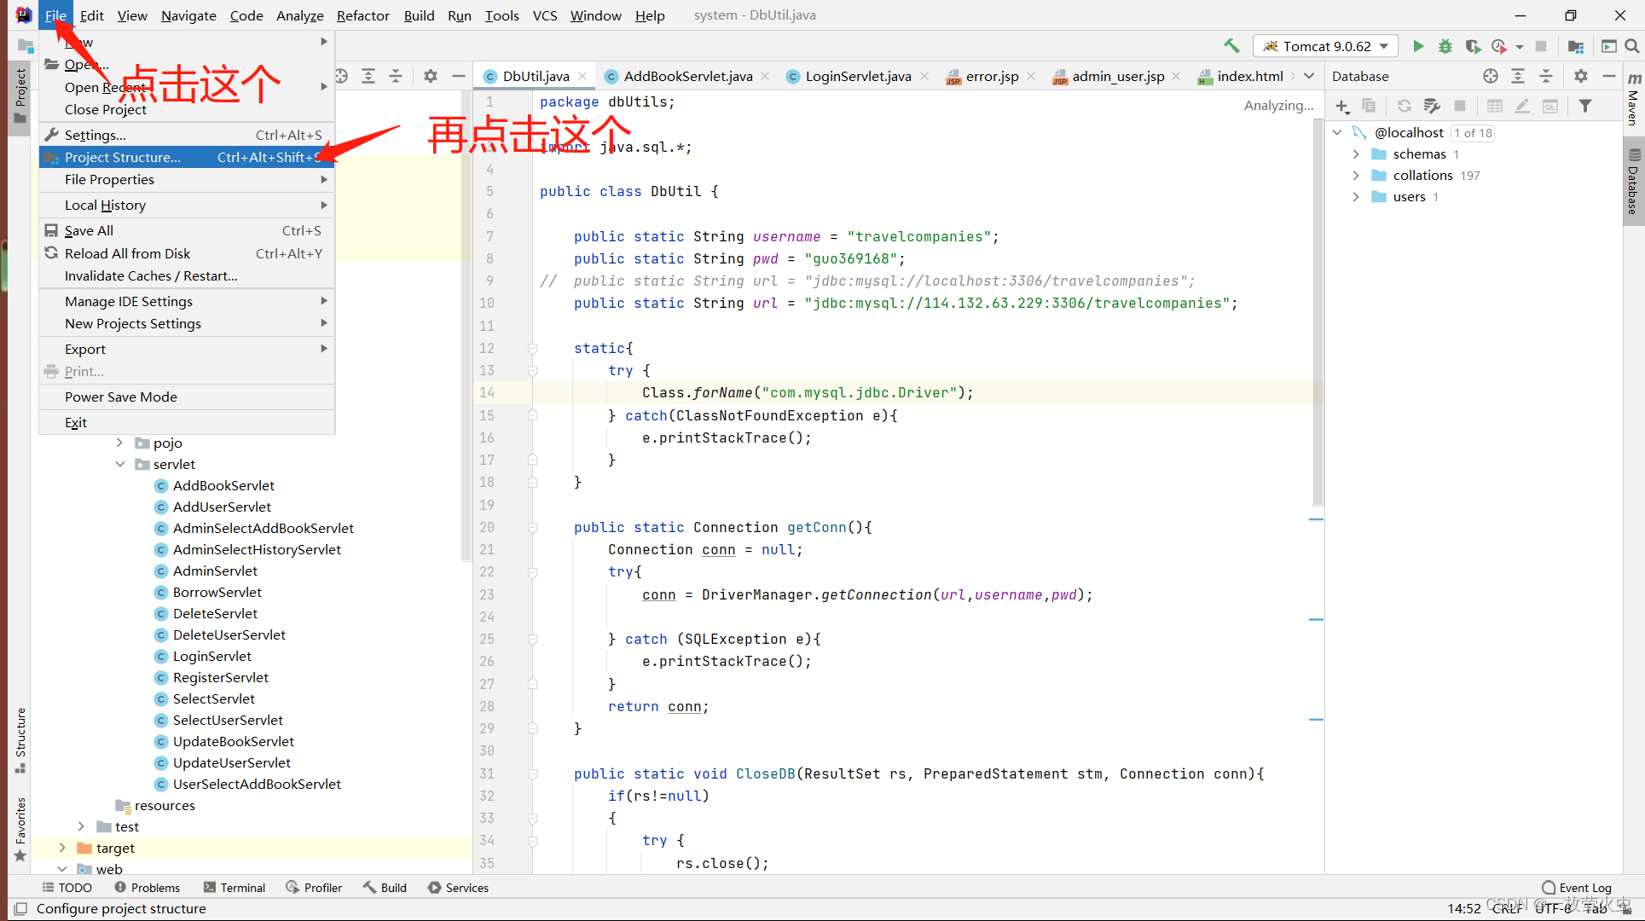Toggle the Structure side tool window
The height and width of the screenshot is (921, 1645).
click(x=20, y=738)
